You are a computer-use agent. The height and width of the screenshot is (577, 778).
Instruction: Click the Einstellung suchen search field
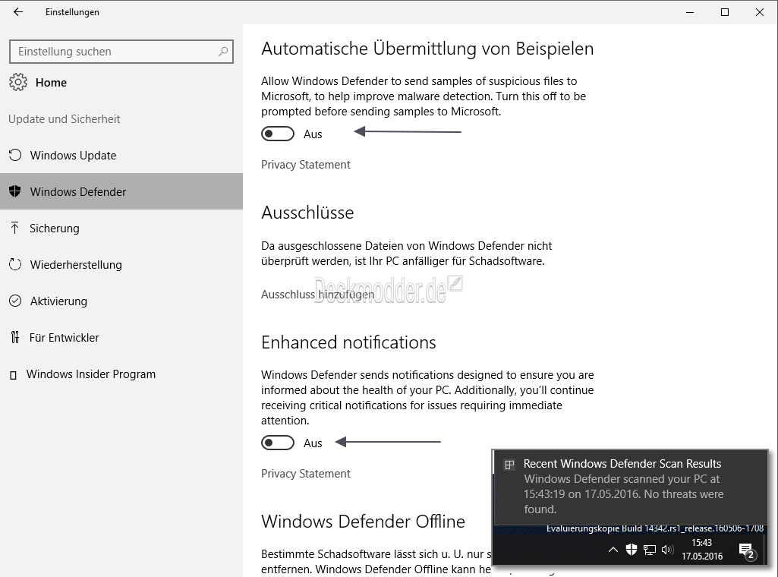121,51
